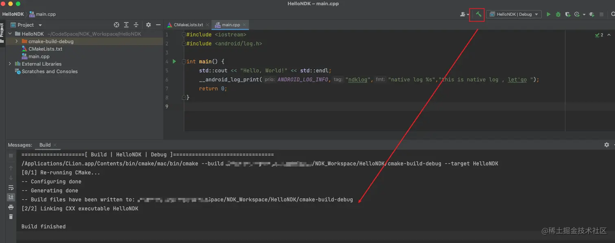The width and height of the screenshot is (615, 243).
Task: Open the Messages panel gear settings
Action: (606, 145)
